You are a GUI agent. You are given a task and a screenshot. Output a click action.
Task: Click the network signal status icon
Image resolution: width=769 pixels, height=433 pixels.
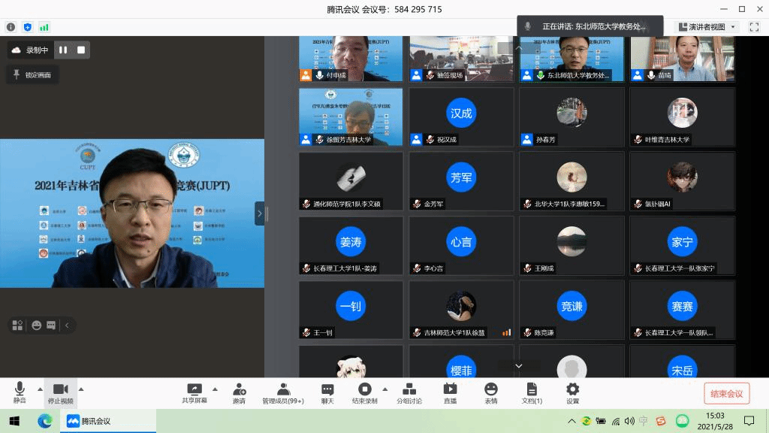pyautogui.click(x=44, y=27)
